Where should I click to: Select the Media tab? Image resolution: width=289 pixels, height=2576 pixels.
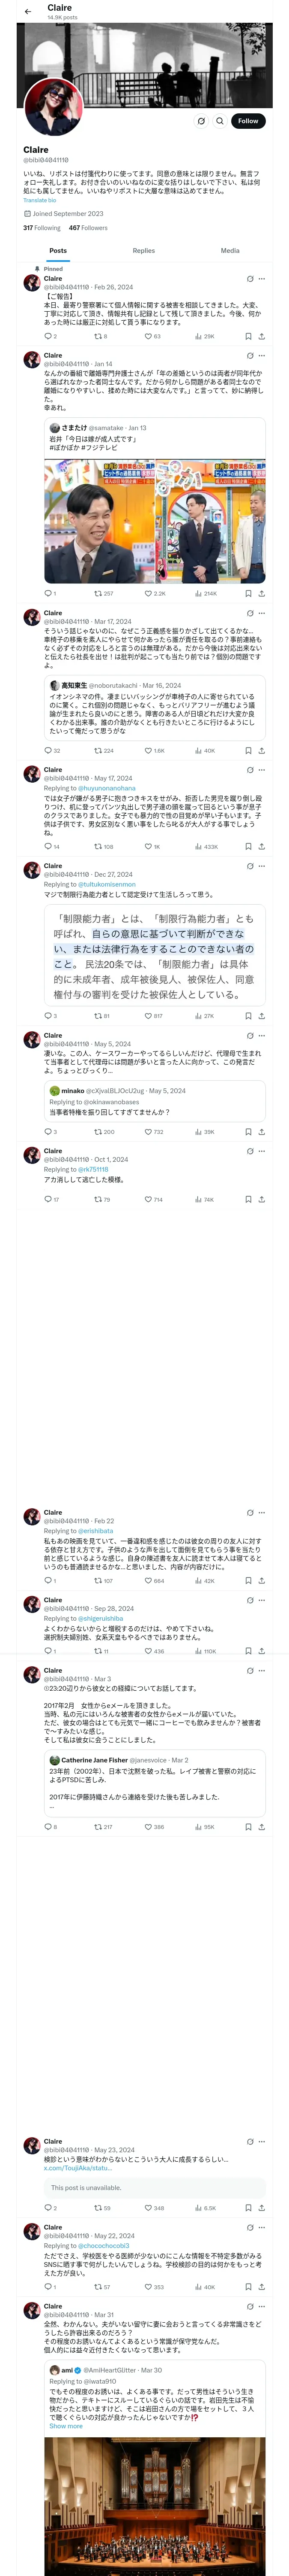point(230,251)
